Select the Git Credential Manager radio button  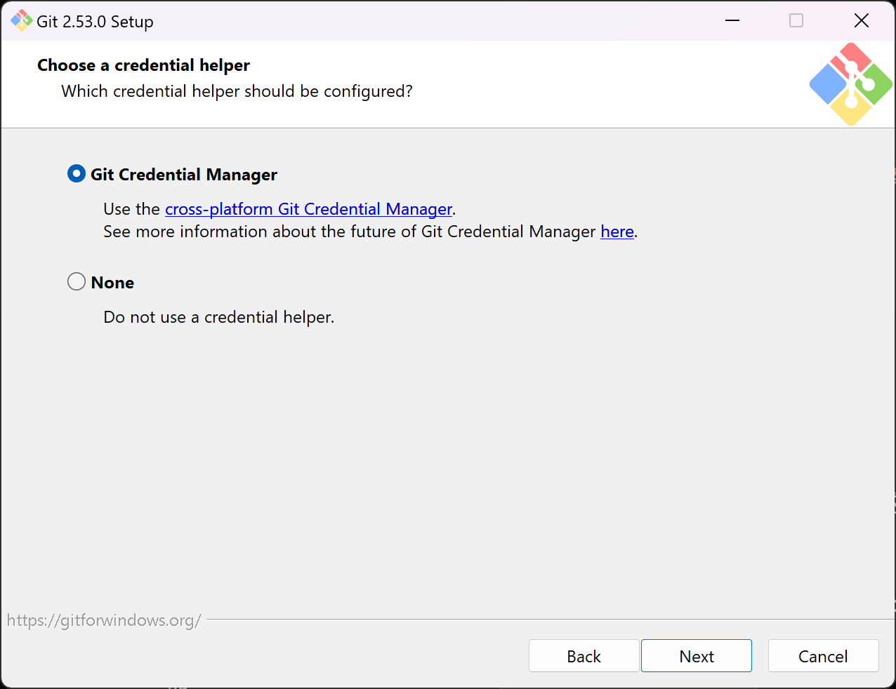click(x=77, y=174)
